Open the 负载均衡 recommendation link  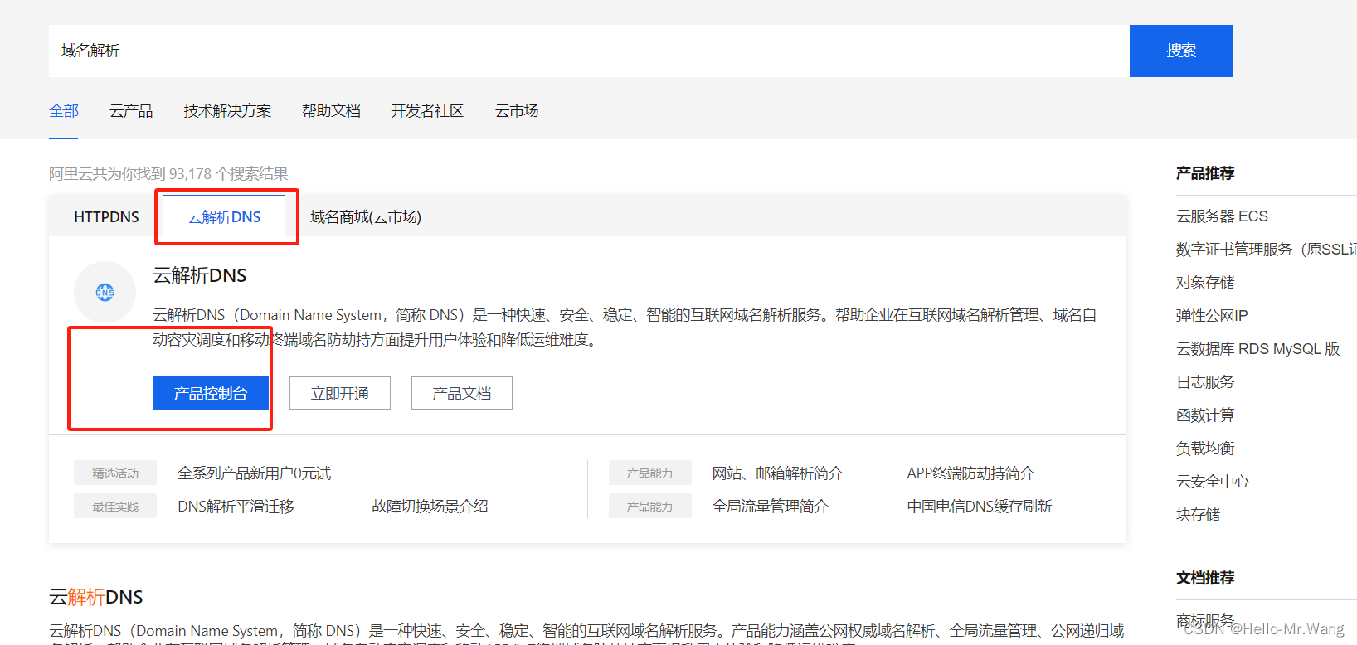1205,449
